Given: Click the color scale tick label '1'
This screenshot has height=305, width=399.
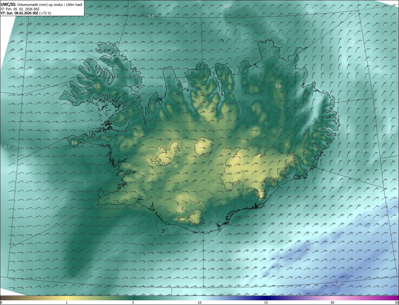Looking at the screenshot, I should [67, 303].
